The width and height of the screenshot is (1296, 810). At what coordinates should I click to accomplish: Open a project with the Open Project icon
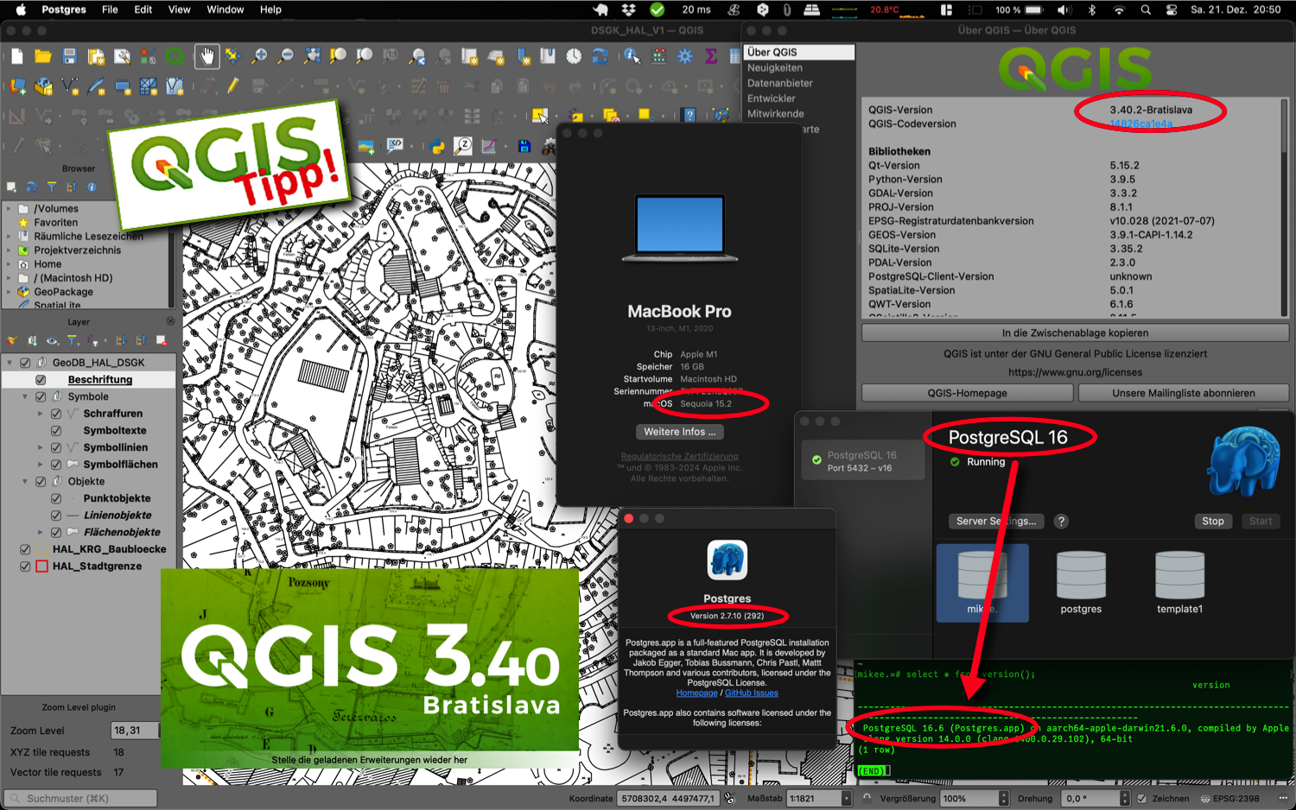coord(42,55)
